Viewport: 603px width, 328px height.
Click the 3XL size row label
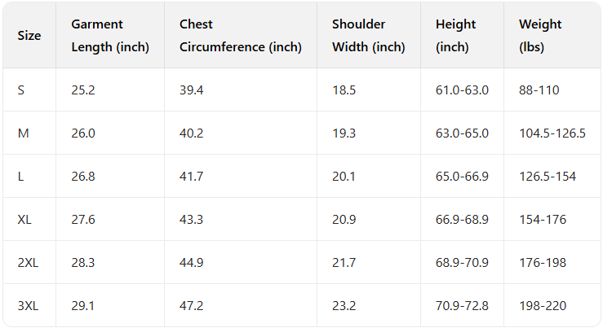[x=28, y=305]
